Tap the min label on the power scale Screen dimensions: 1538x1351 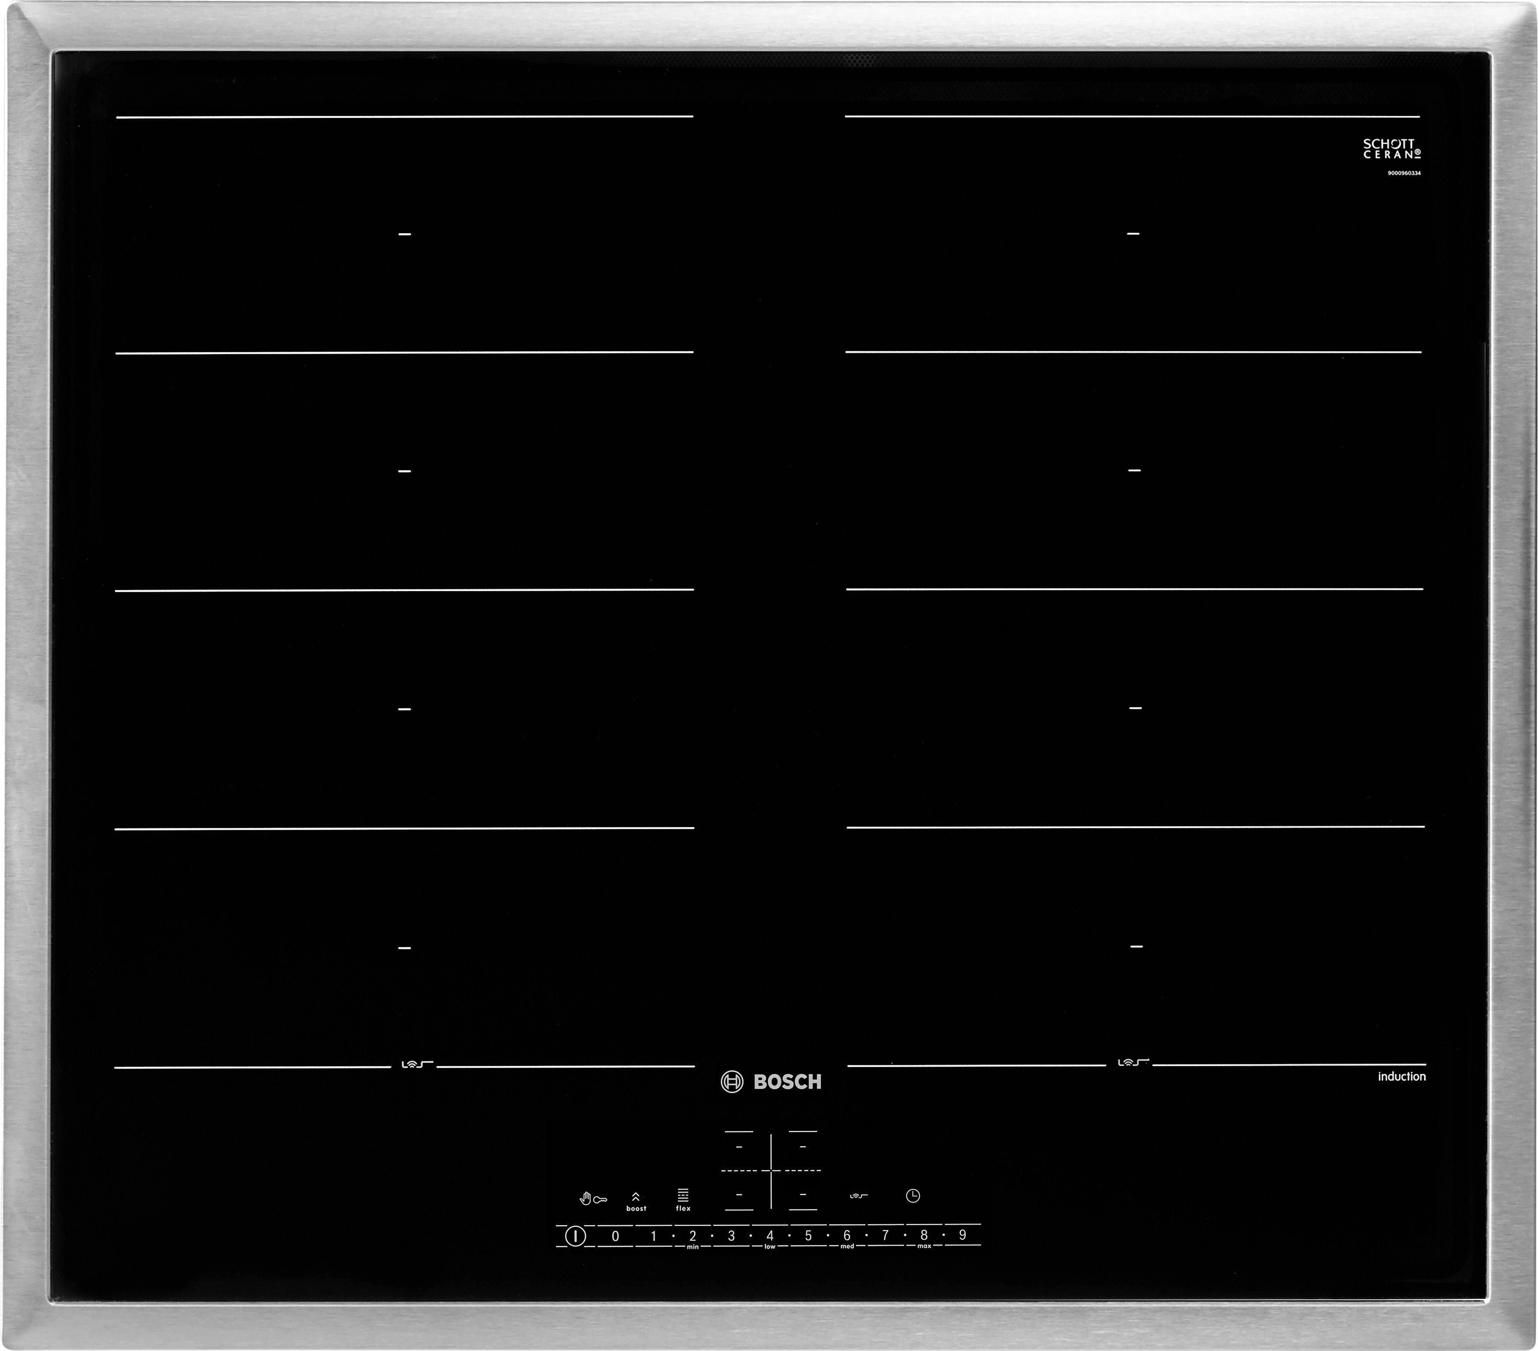pyautogui.click(x=693, y=1246)
